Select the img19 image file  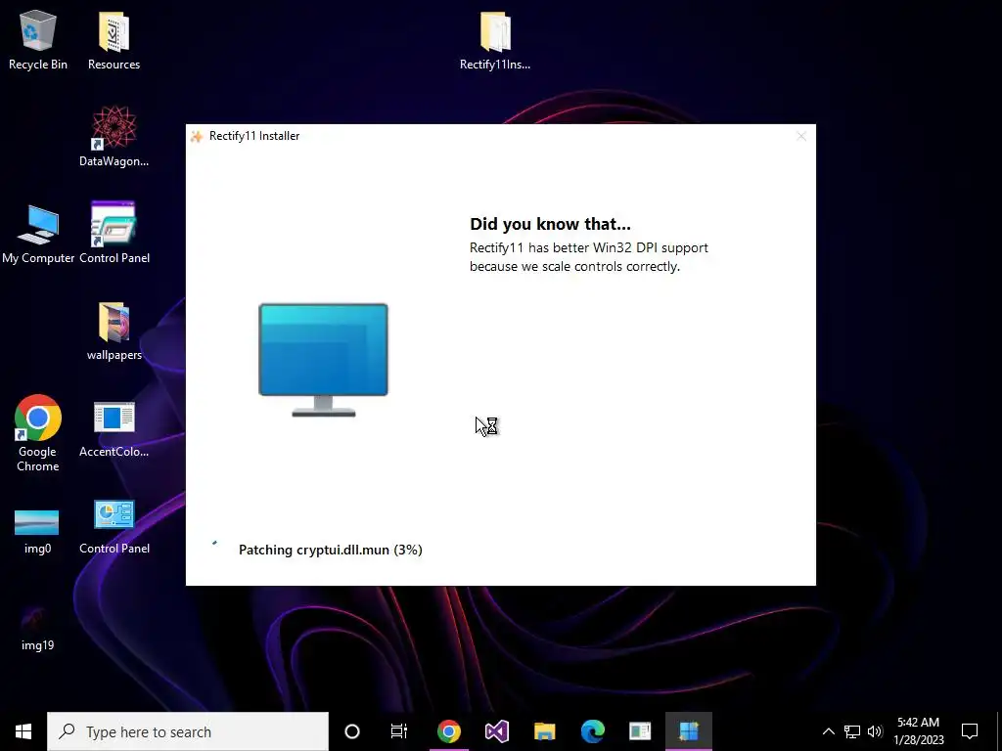tap(37, 627)
